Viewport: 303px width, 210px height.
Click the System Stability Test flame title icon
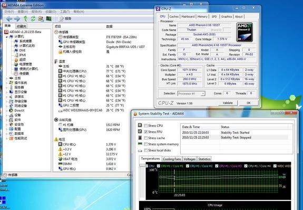[x=135, y=114]
